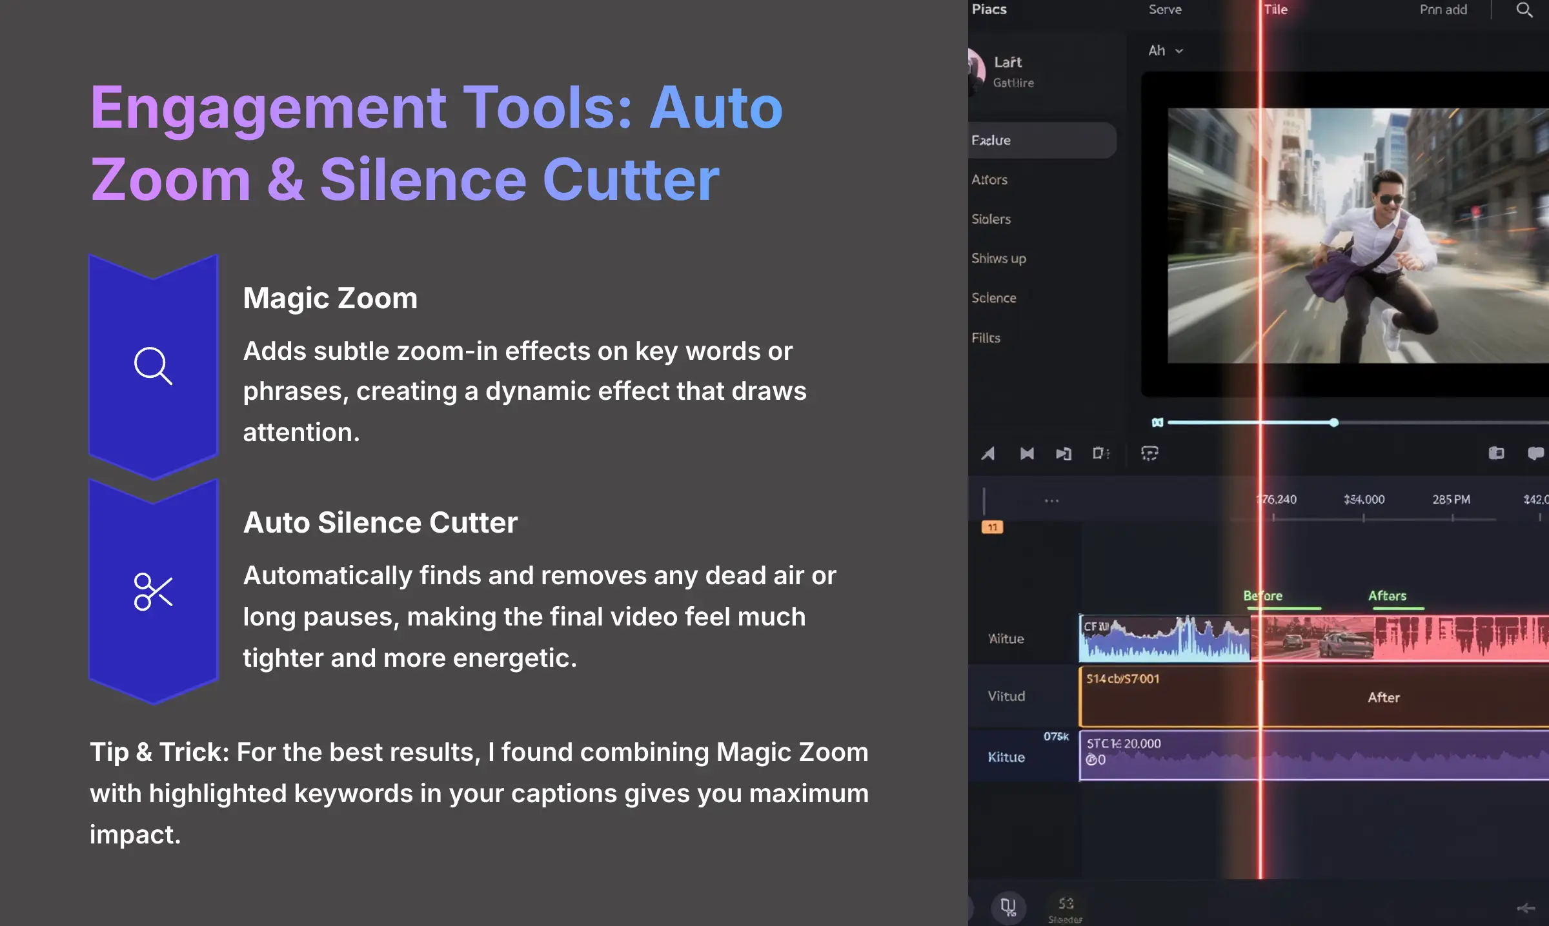
Task: Enable the Fills option in the sidebar
Action: [986, 337]
